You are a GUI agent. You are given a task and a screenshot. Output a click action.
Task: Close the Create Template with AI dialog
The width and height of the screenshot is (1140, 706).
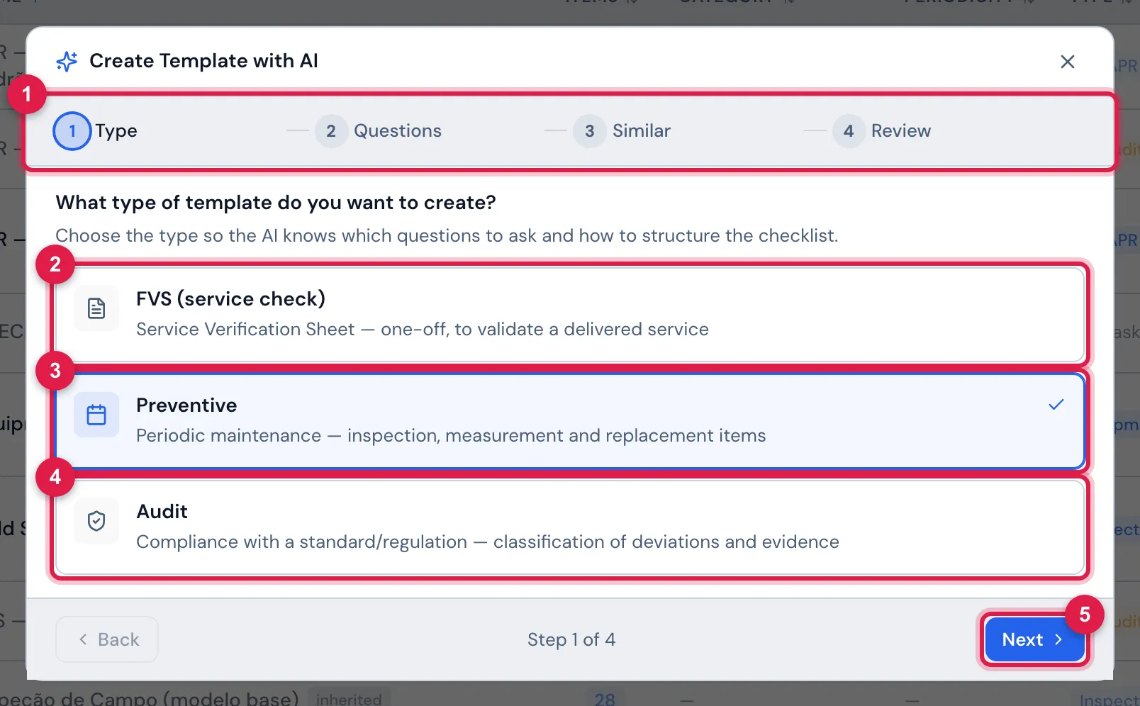(1067, 62)
